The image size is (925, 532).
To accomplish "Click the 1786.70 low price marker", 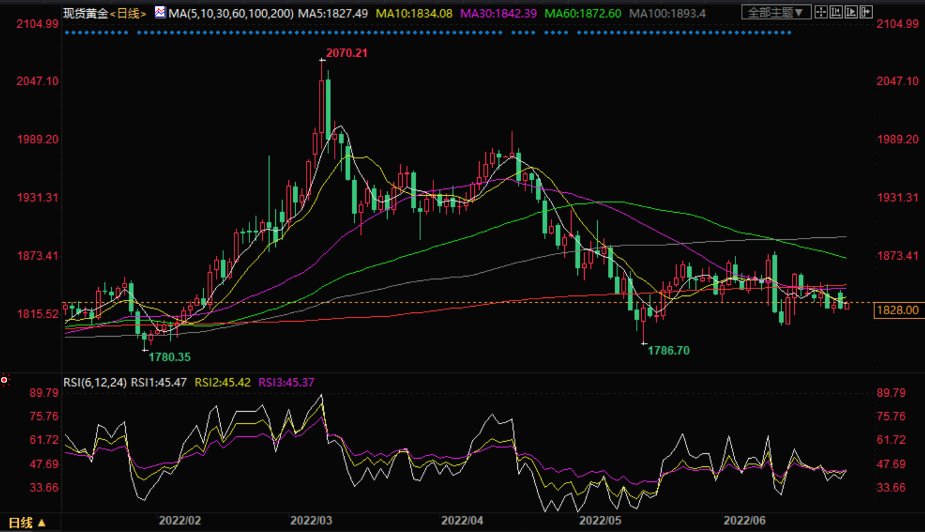I will (x=669, y=350).
